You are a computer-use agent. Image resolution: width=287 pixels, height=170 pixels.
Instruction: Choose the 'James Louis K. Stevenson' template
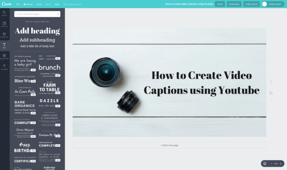point(49,119)
